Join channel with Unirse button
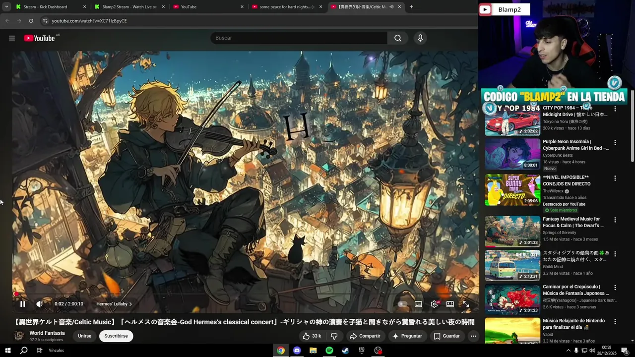Viewport: 635px width, 357px height. [84, 336]
